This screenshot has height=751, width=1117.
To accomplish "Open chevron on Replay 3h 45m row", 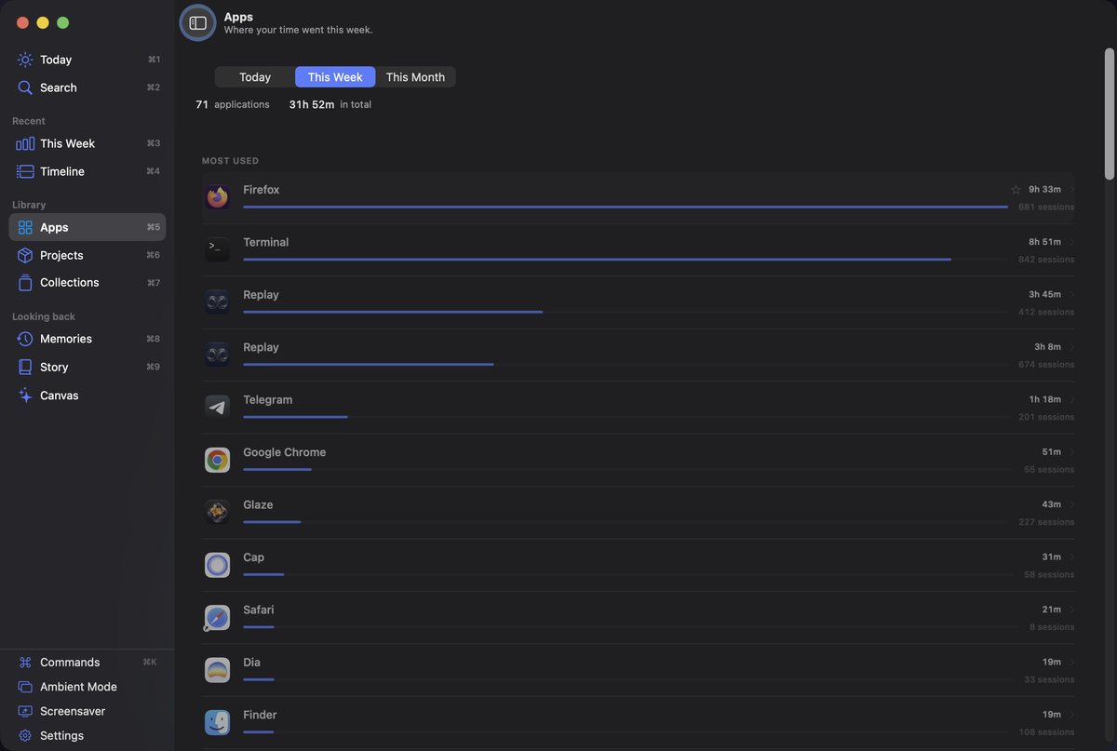I will click(x=1071, y=294).
